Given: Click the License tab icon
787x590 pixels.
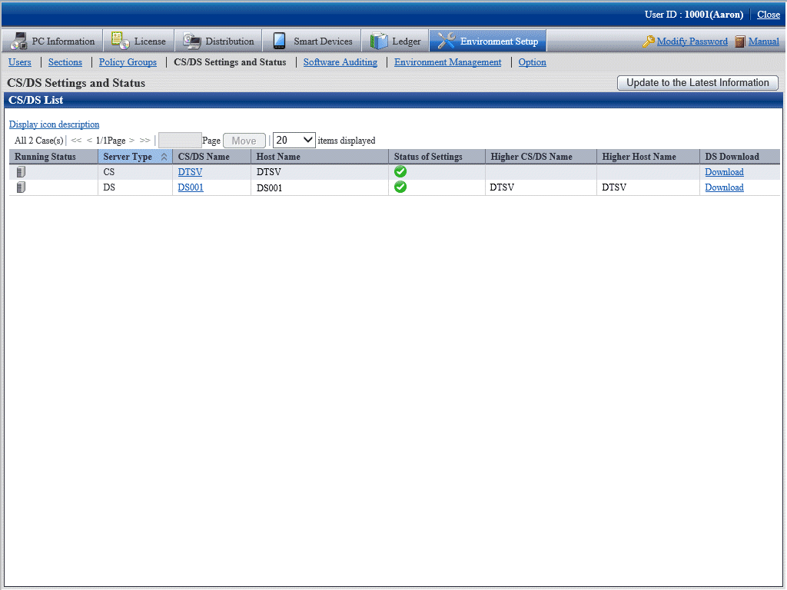Looking at the screenshot, I should (121, 41).
